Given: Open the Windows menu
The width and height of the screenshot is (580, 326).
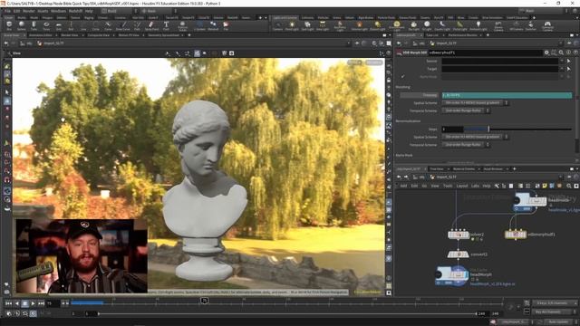Looking at the screenshot, I should (58, 11).
